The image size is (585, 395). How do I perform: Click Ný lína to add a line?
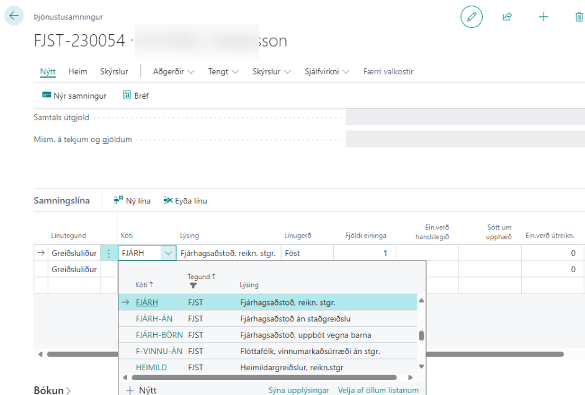tap(132, 200)
